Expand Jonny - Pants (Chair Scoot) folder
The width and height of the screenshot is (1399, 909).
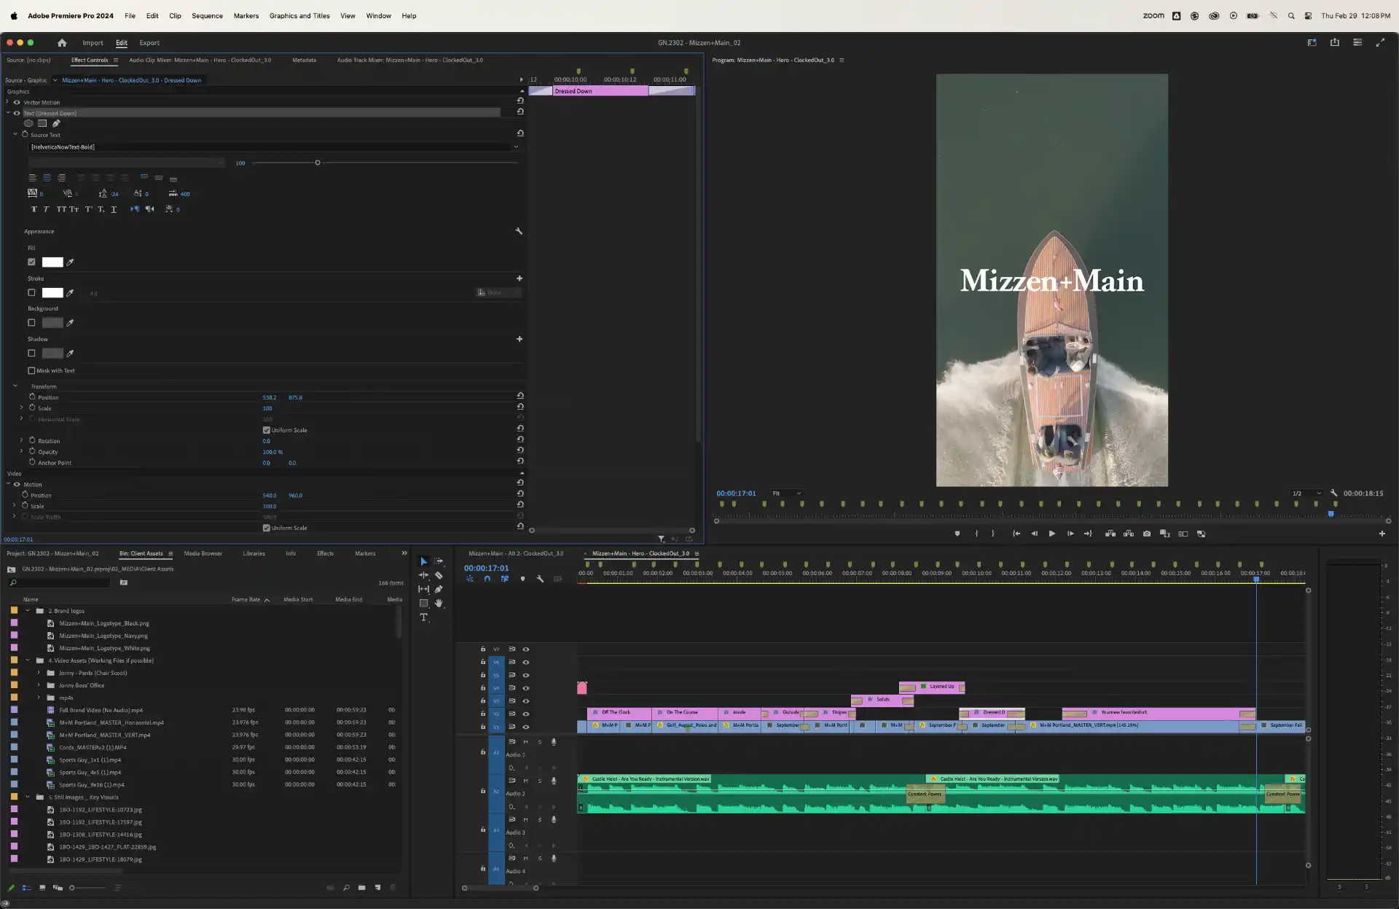(x=39, y=673)
